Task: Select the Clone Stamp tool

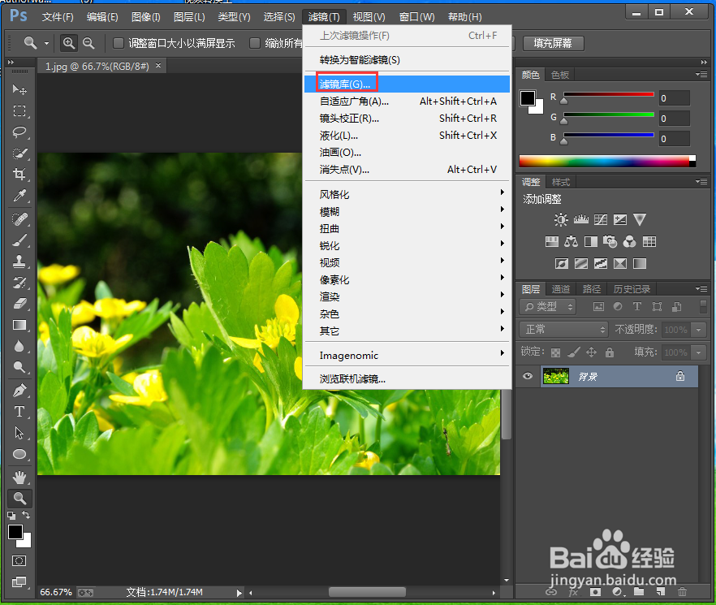Action: 19,261
